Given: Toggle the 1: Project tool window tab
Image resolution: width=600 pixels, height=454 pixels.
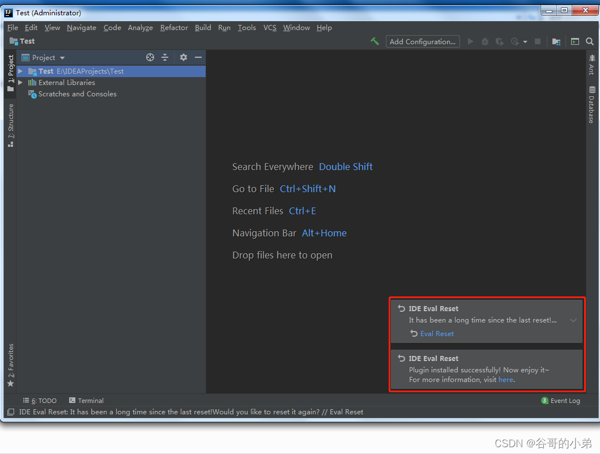Looking at the screenshot, I should pyautogui.click(x=10, y=74).
